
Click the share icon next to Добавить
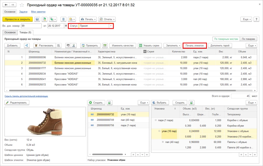[x=27, y=45]
